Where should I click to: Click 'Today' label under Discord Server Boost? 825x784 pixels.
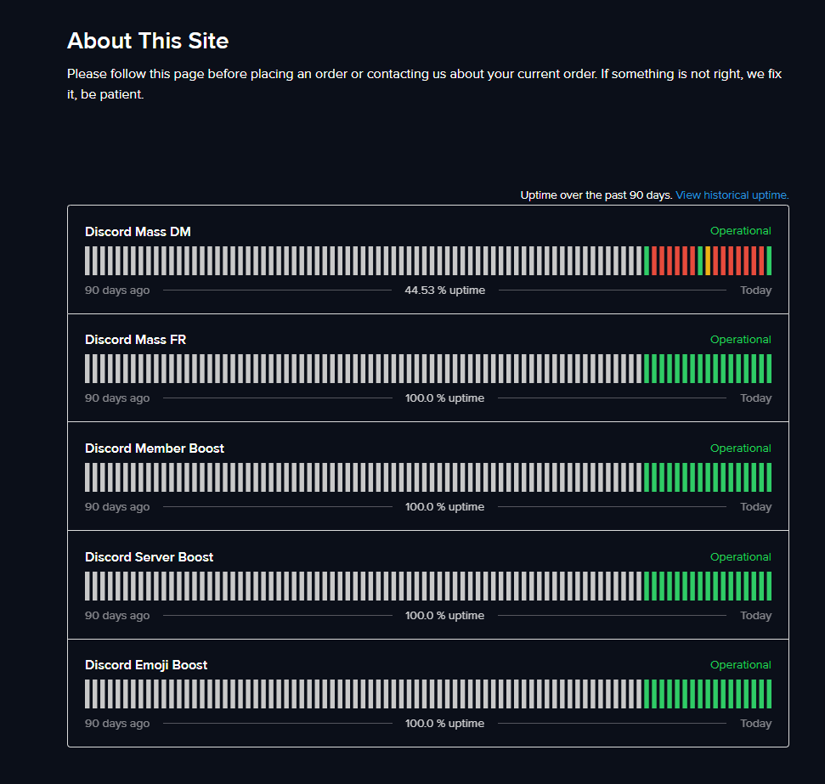755,615
